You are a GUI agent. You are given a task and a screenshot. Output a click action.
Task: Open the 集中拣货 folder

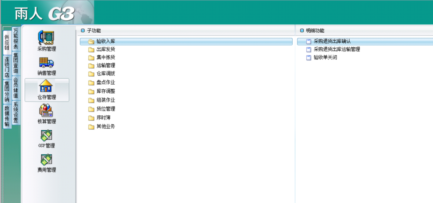(101, 57)
